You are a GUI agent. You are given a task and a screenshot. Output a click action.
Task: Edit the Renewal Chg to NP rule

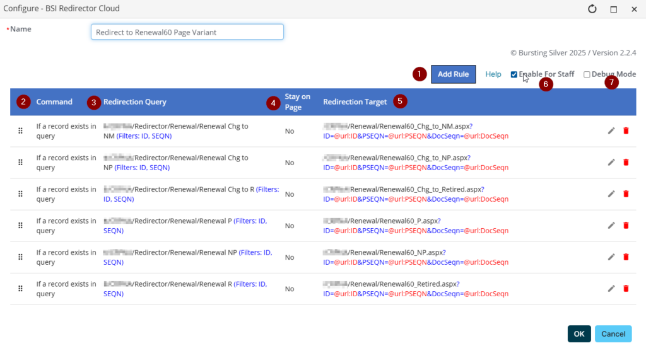click(x=611, y=163)
